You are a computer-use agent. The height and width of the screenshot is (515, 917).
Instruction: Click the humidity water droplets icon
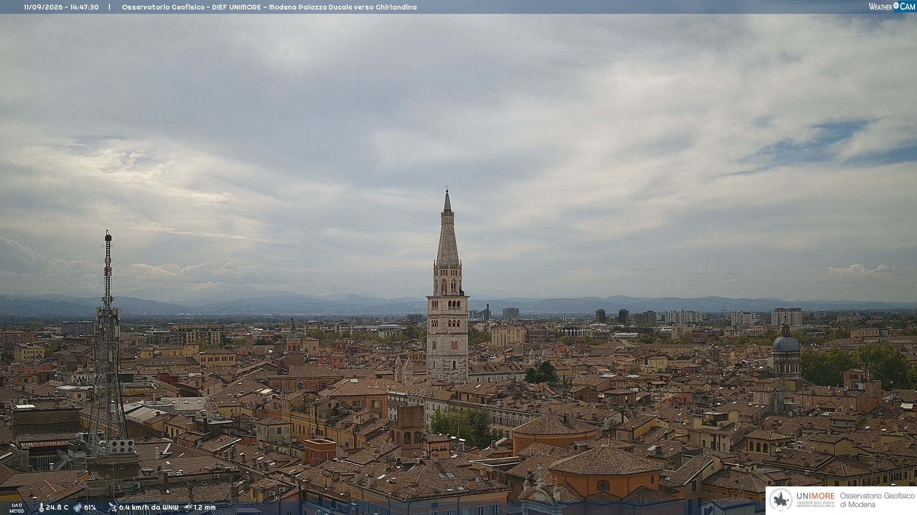[x=77, y=507]
